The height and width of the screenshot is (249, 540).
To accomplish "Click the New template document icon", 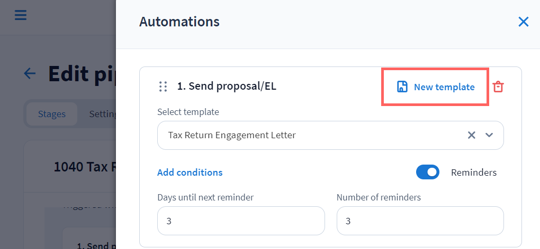I will [402, 87].
